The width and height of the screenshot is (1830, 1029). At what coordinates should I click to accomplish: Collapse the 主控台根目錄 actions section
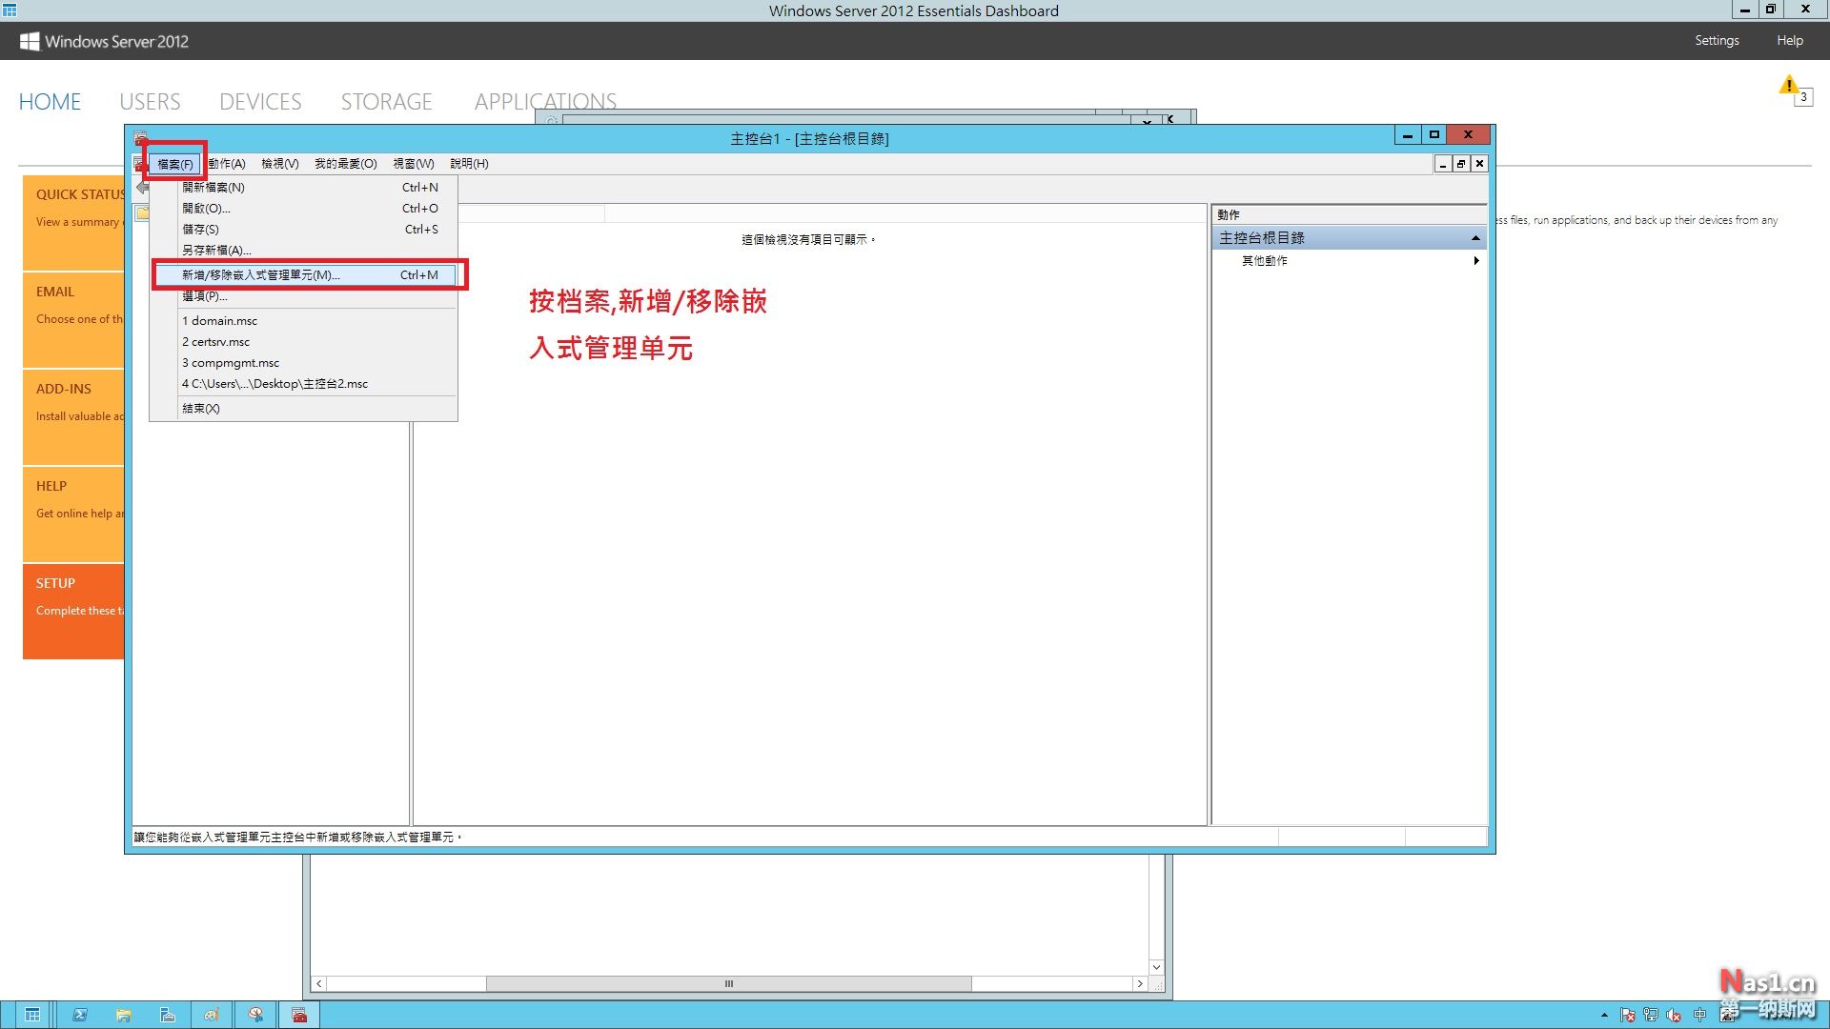1475,238
